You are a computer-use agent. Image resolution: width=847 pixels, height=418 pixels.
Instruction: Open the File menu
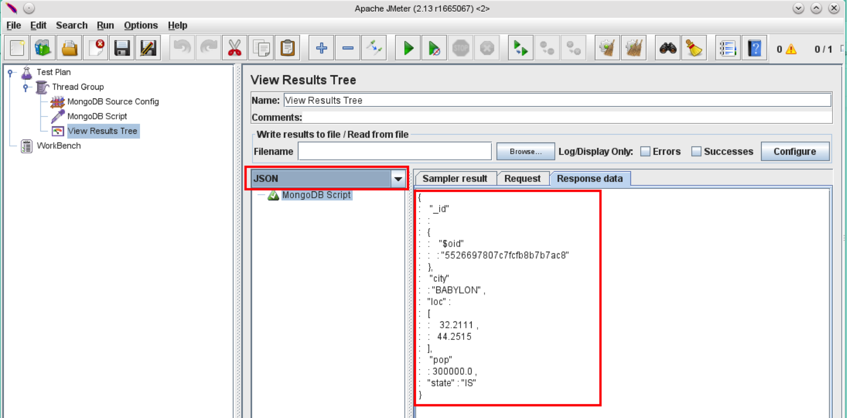pyautogui.click(x=14, y=25)
